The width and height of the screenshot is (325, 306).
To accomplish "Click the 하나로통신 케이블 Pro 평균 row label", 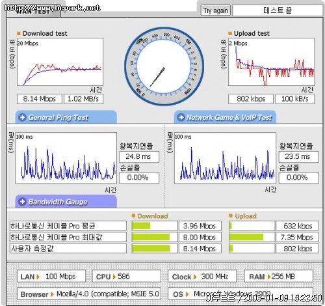I will click(x=68, y=226).
